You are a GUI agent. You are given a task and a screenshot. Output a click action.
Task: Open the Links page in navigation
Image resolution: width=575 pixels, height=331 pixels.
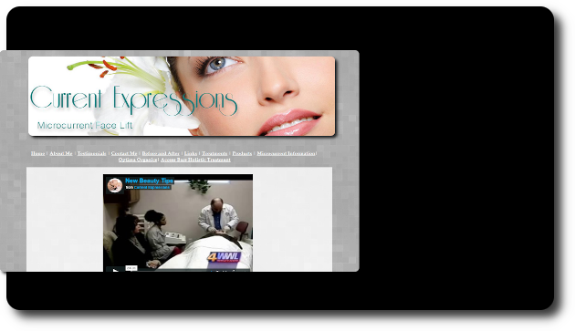pyautogui.click(x=191, y=153)
